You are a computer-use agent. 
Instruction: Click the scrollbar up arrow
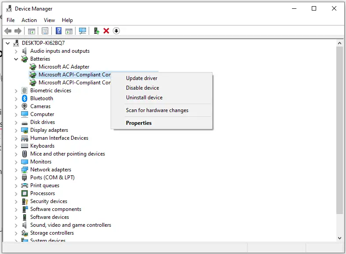pyautogui.click(x=339, y=44)
